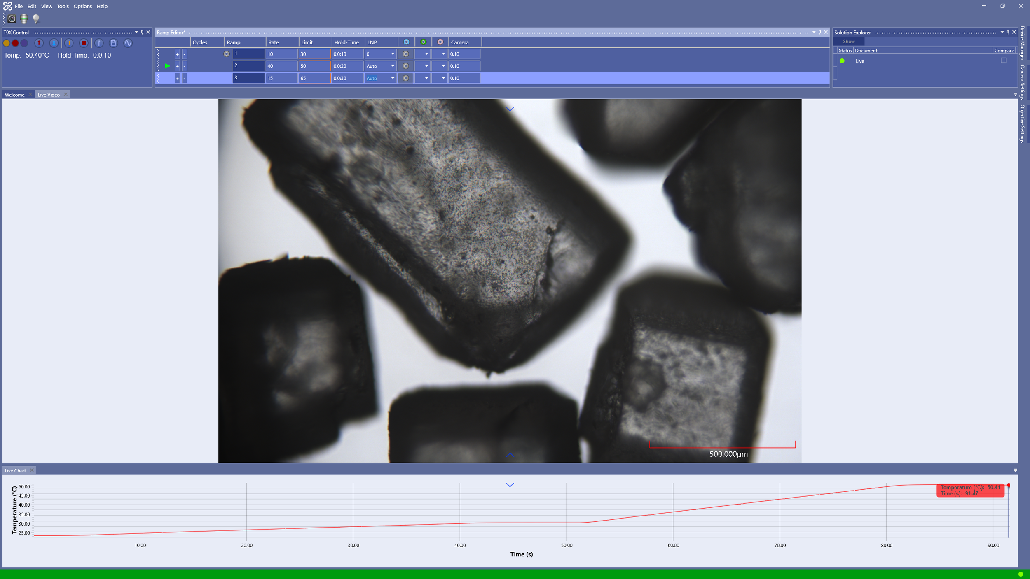Open the Solution Explorer panel options dropdown
This screenshot has height=579, width=1030.
[x=1002, y=32]
